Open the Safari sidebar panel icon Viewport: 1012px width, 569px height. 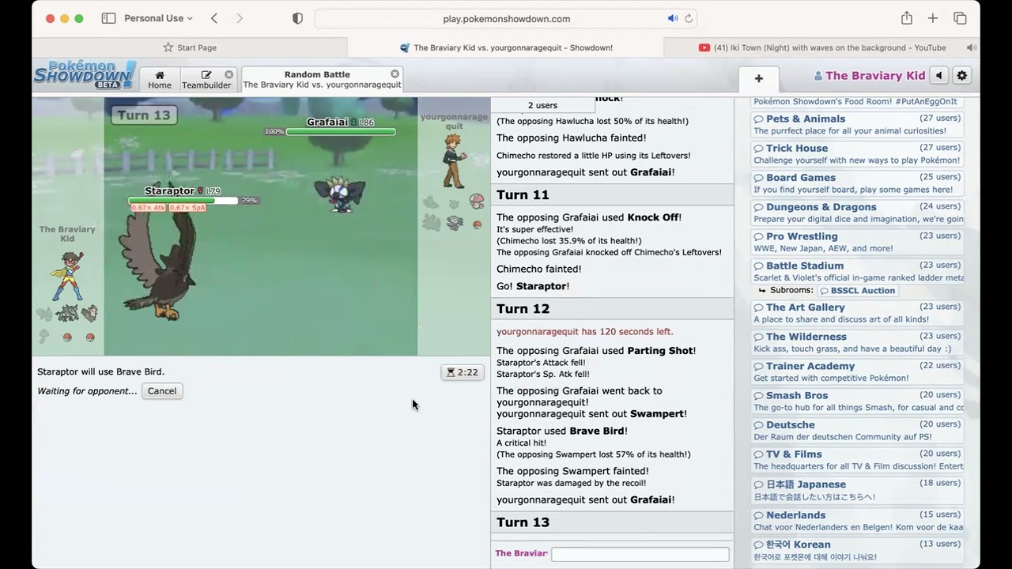pyautogui.click(x=108, y=18)
